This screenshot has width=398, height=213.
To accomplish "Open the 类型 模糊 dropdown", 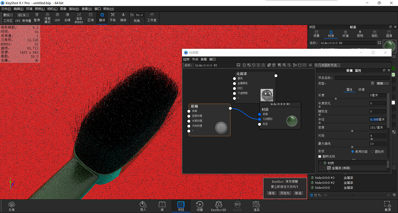I will pos(382,83).
